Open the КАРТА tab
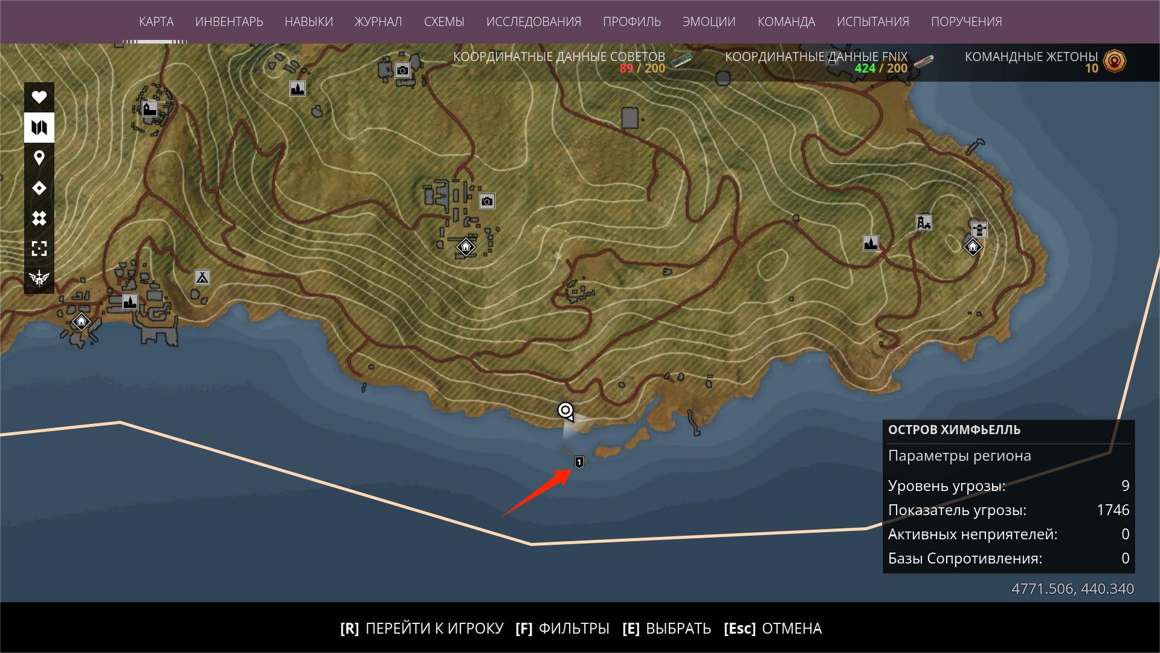Image resolution: width=1160 pixels, height=653 pixels. 156,22
